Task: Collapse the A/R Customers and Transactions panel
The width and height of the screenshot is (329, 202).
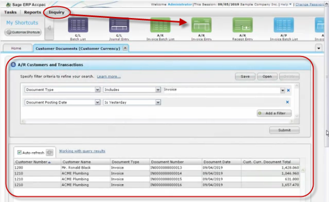Action: [x=13, y=65]
